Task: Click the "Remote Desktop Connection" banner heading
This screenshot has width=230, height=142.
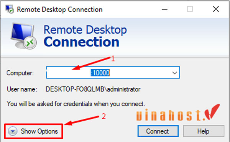Action: click(85, 36)
